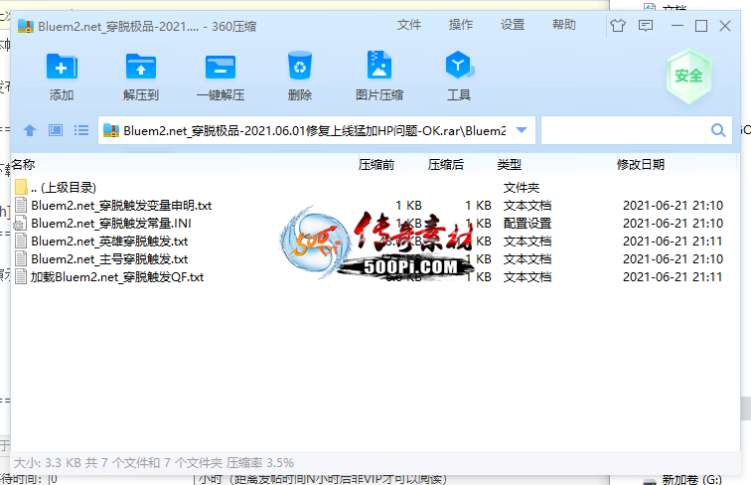
Task: Open the 工具 (Tools) icon
Action: point(459,66)
